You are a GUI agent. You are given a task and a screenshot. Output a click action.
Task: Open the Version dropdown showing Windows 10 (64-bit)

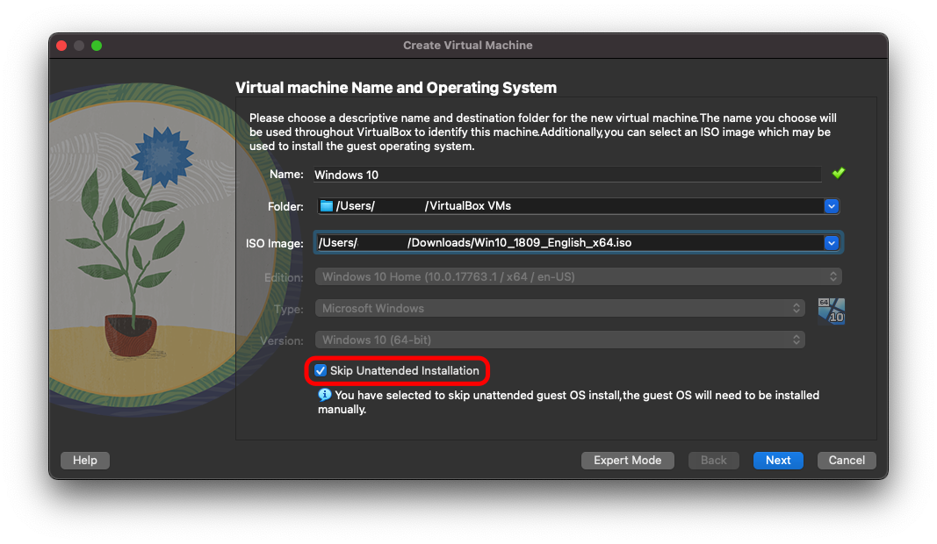click(x=559, y=340)
